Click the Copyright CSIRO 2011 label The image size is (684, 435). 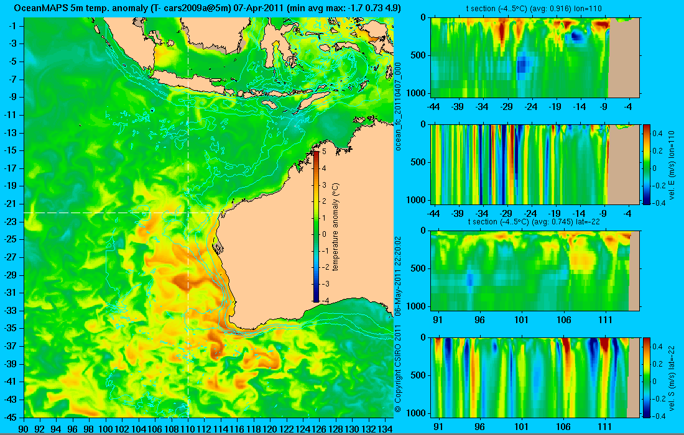tap(398, 369)
